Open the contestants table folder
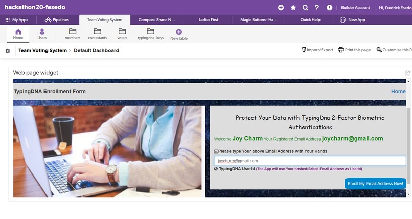The image size is (412, 219). click(x=98, y=34)
